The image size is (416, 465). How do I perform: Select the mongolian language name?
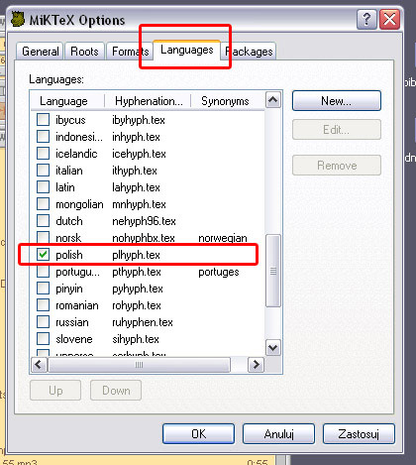79,204
